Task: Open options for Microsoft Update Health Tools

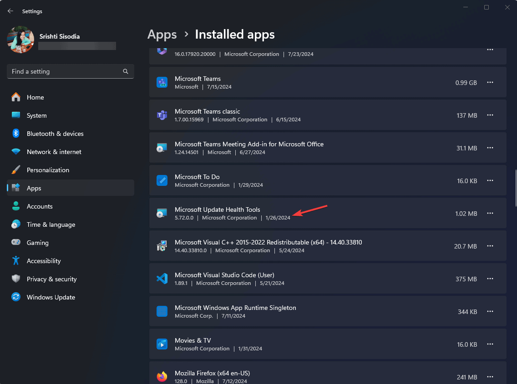Action: pos(490,213)
